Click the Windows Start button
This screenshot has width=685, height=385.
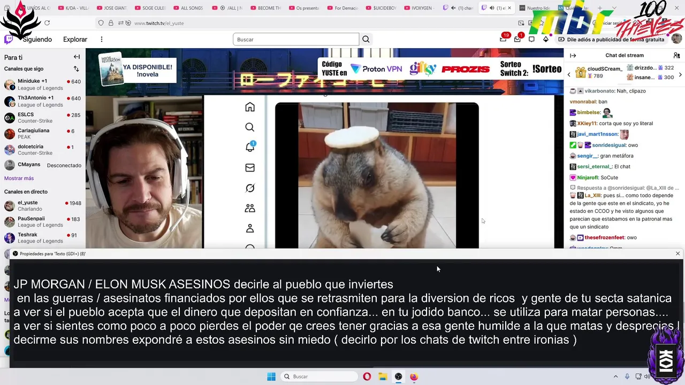pyautogui.click(x=271, y=376)
